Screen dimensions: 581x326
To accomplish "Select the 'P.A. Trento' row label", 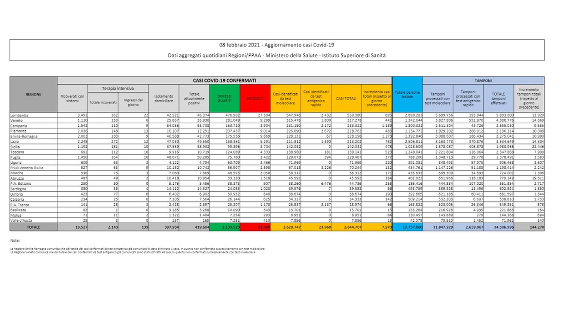I will pos(20,204).
